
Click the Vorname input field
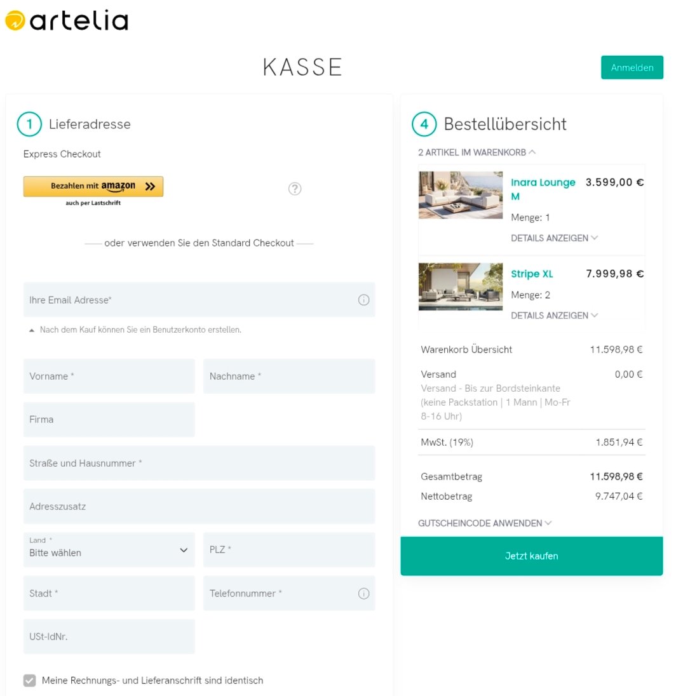pos(109,377)
